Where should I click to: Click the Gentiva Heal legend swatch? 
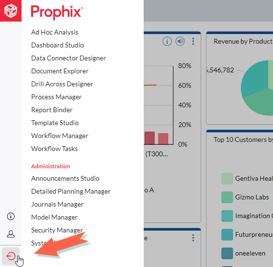(x=227, y=178)
